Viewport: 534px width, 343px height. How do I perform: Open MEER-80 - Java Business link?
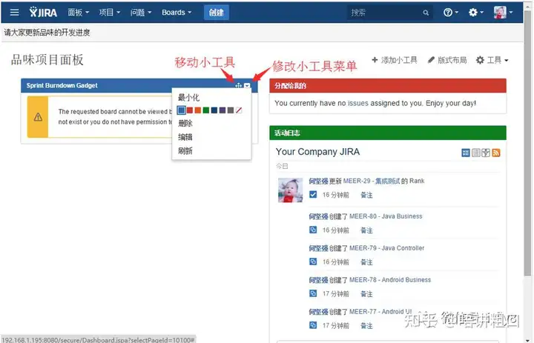(386, 216)
